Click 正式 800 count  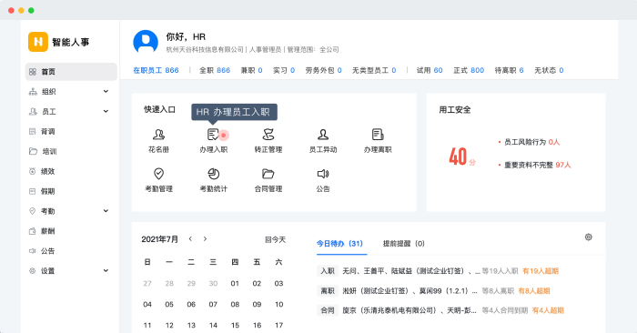click(x=469, y=70)
